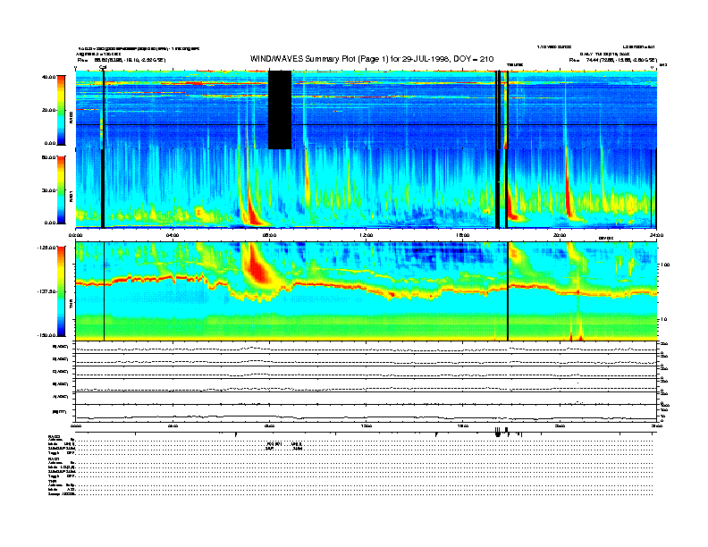This screenshot has width=708, height=547.
Task: Click the 40.00 color scale label
Action: click(48, 77)
